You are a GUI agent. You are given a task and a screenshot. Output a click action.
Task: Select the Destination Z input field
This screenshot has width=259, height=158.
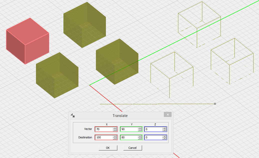click(x=153, y=137)
